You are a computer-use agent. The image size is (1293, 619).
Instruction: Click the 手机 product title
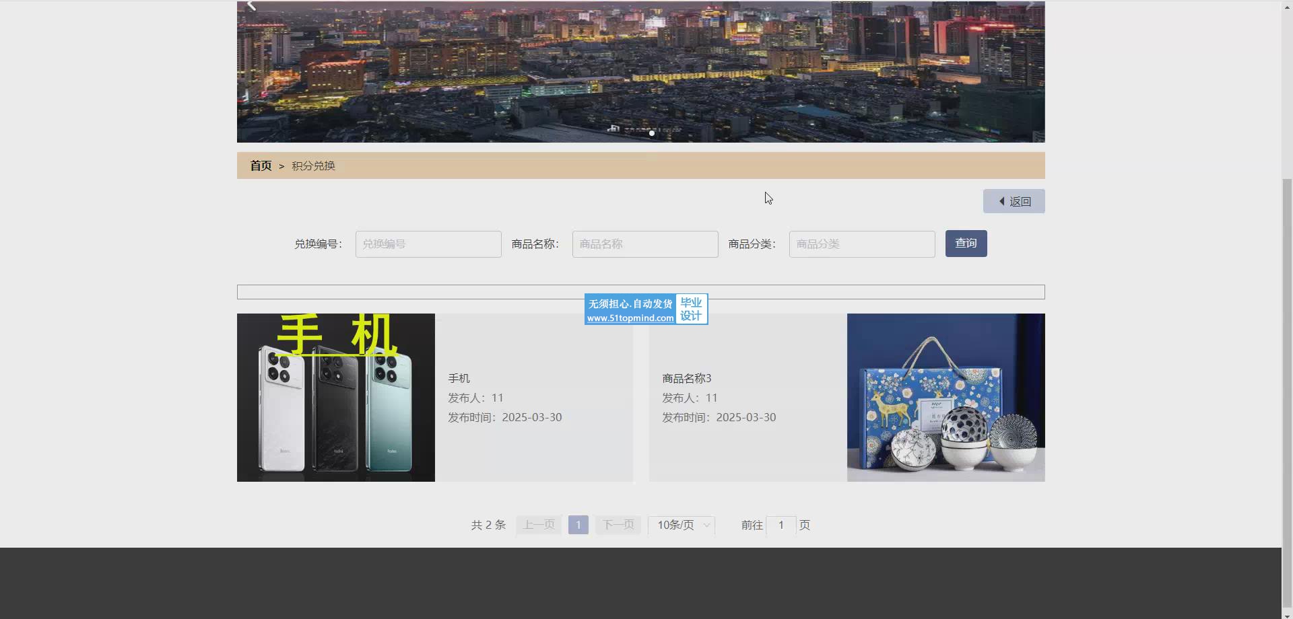(459, 379)
